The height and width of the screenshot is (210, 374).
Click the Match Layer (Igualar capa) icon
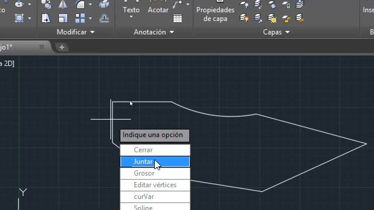300,18
